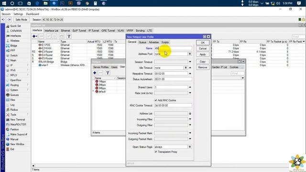Click Apply in profile dialog
Viewport: 306px width, 172px height.
coord(203,54)
